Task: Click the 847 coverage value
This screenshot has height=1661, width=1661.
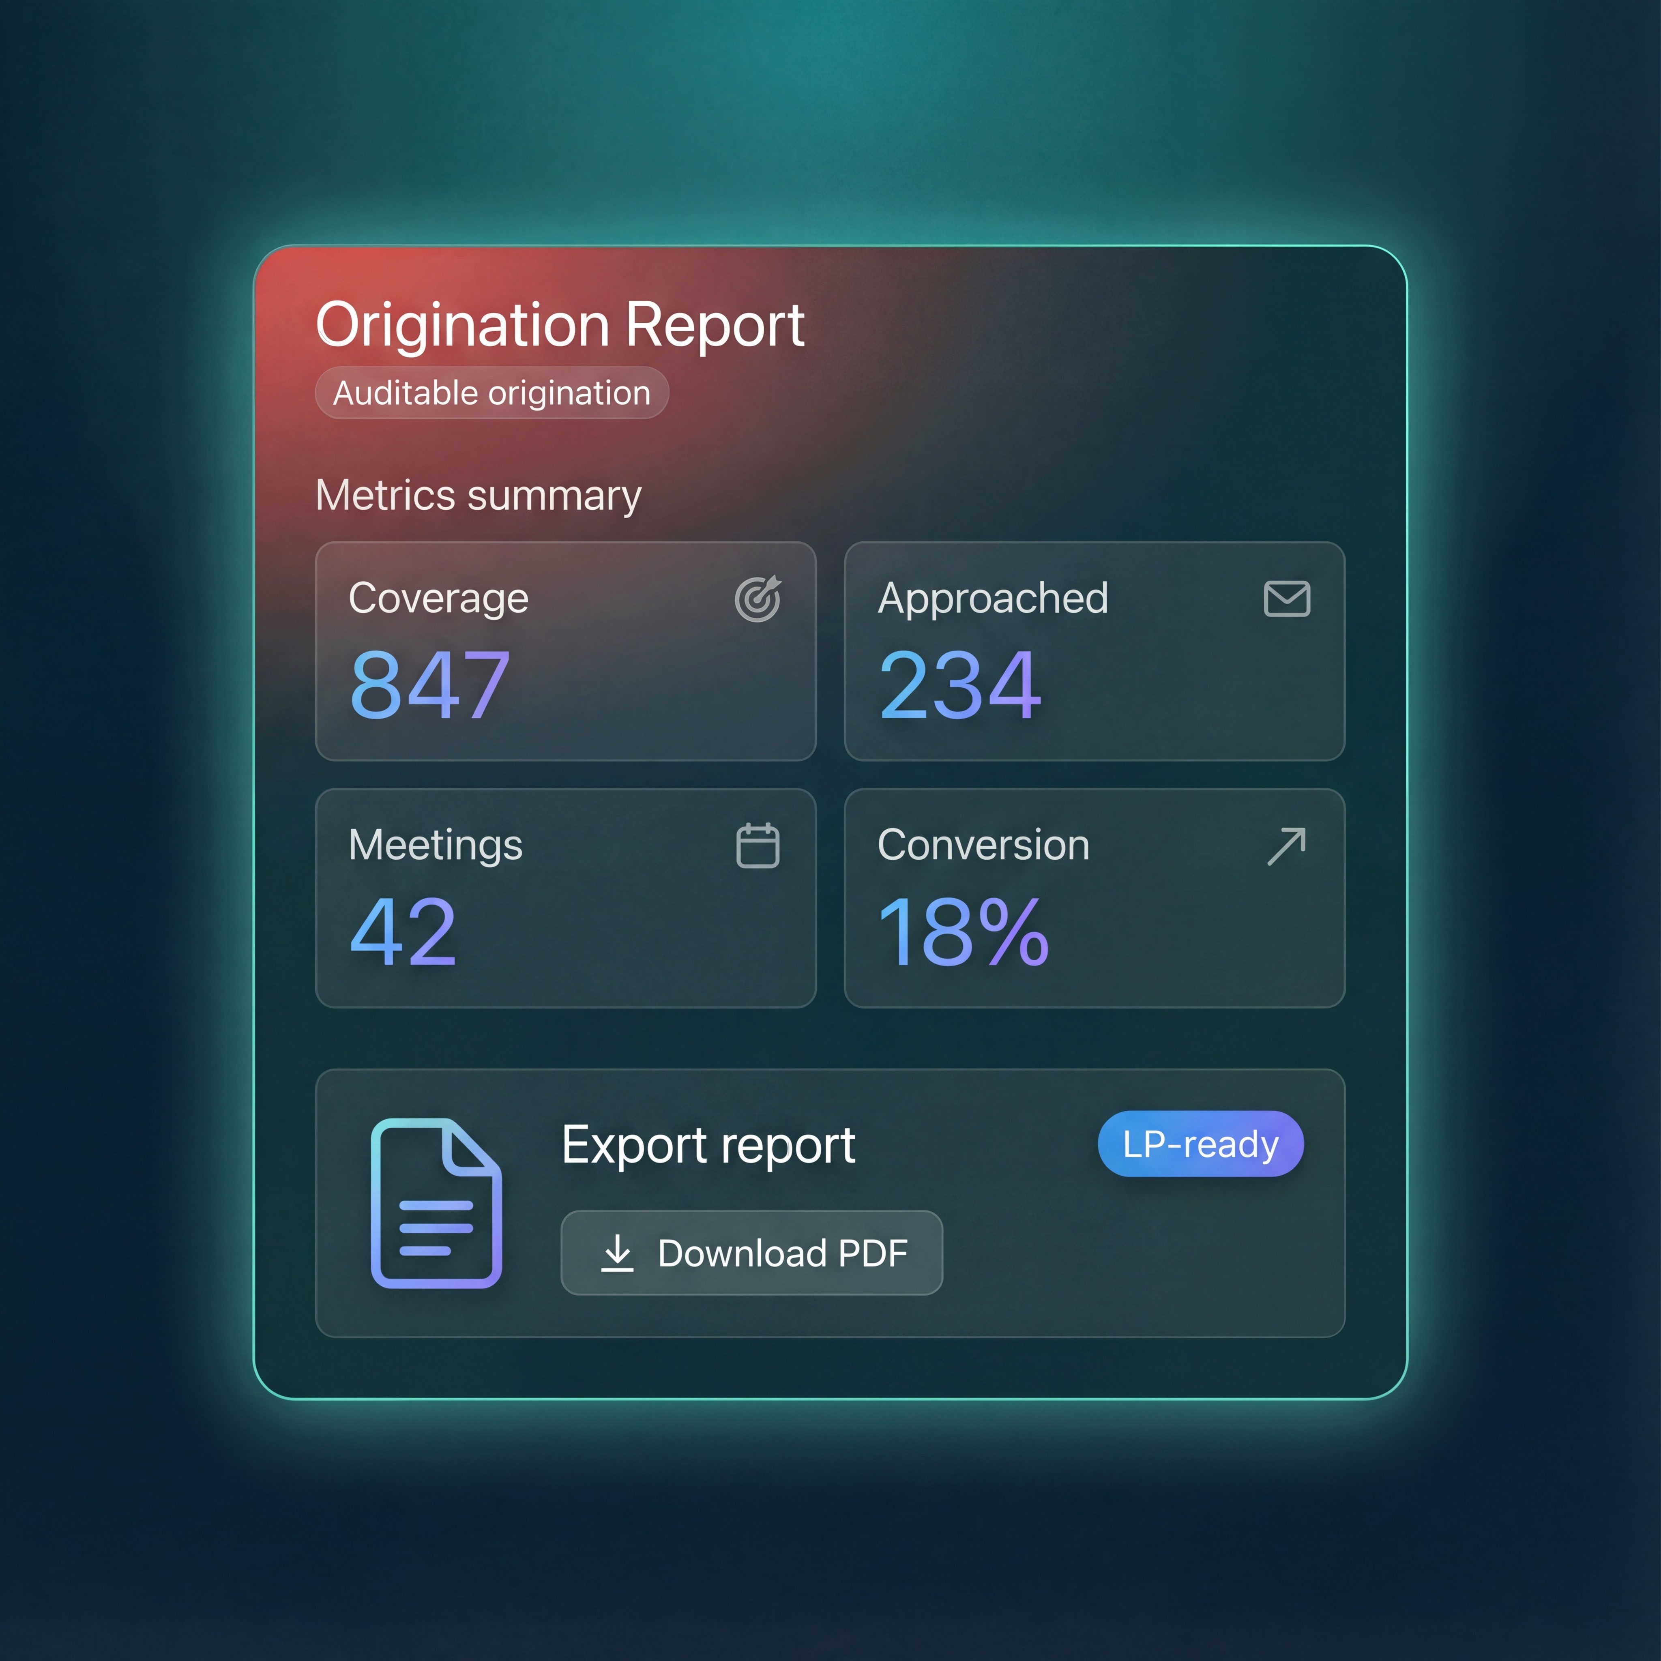Action: [430, 685]
